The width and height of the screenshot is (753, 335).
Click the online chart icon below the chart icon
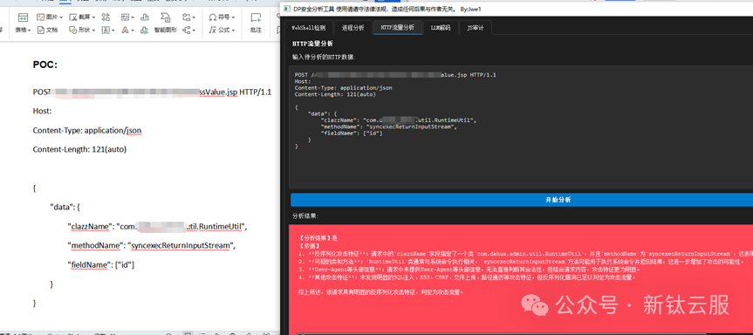point(144,30)
